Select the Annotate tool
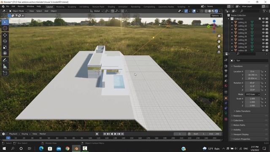 pyautogui.click(x=5, y=60)
